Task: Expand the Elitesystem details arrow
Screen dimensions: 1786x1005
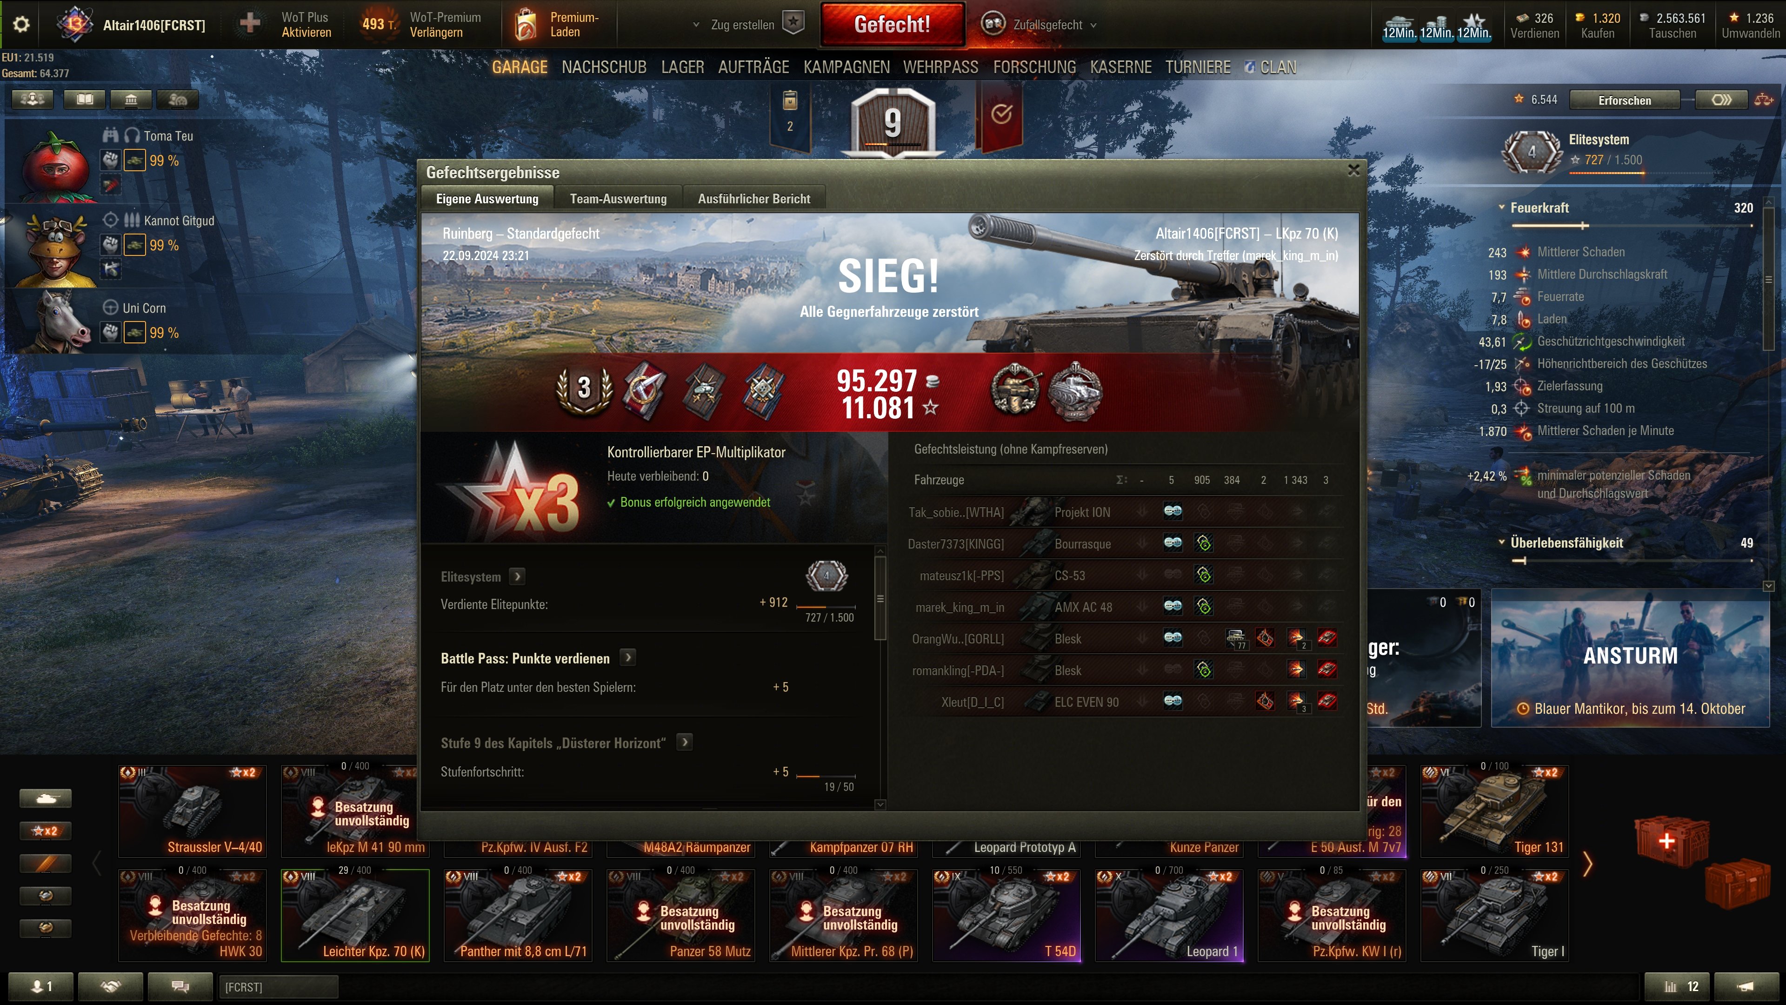Action: tap(517, 576)
